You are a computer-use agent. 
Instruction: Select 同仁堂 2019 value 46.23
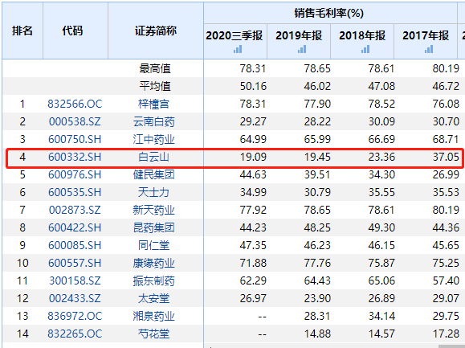click(317, 245)
